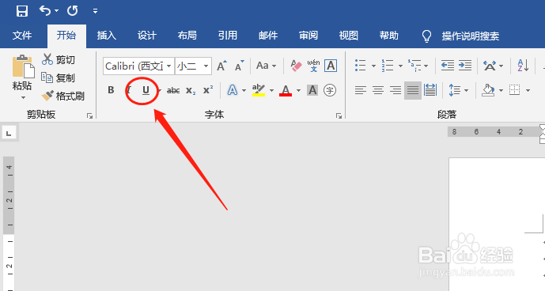Switch to the 引用 ribbon tab
545x291 pixels.
pyautogui.click(x=228, y=36)
